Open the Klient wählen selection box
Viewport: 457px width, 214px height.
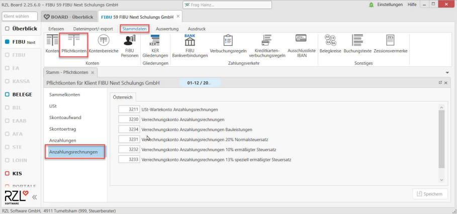(x=20, y=17)
